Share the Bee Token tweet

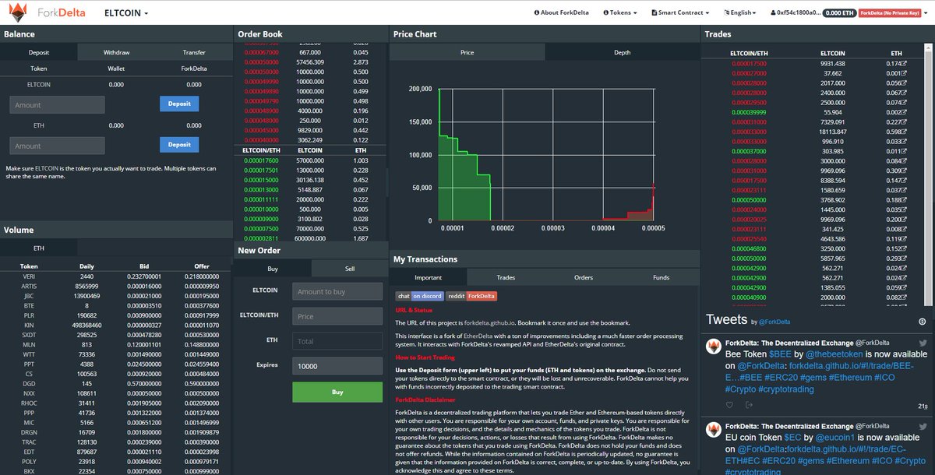749,405
